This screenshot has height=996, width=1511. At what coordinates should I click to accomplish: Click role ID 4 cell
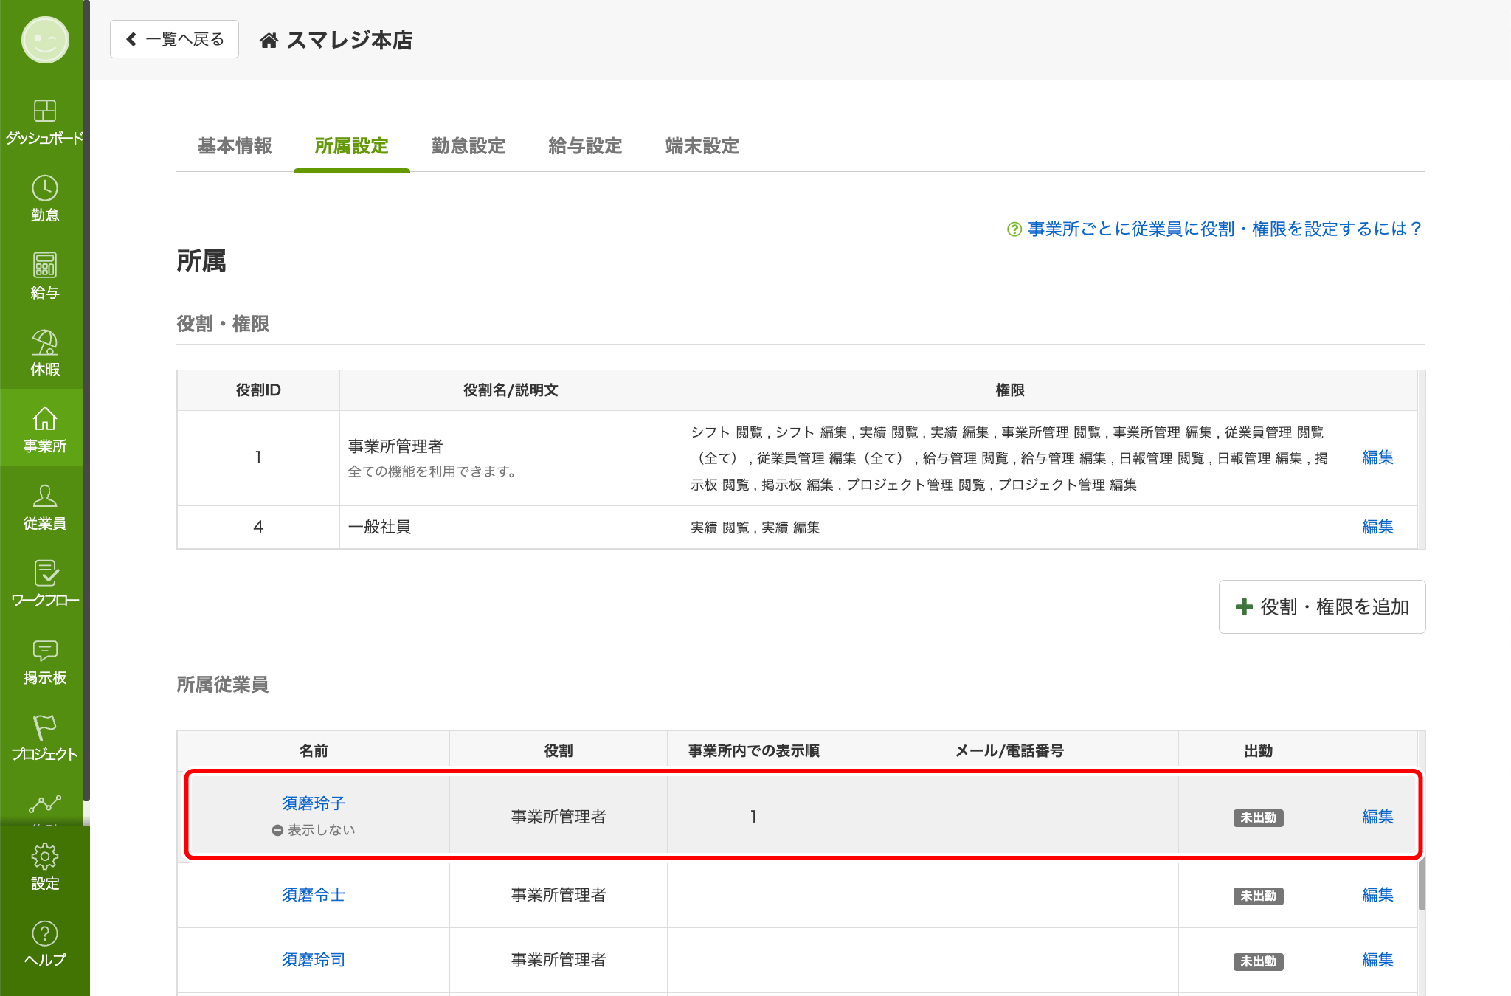click(x=258, y=527)
